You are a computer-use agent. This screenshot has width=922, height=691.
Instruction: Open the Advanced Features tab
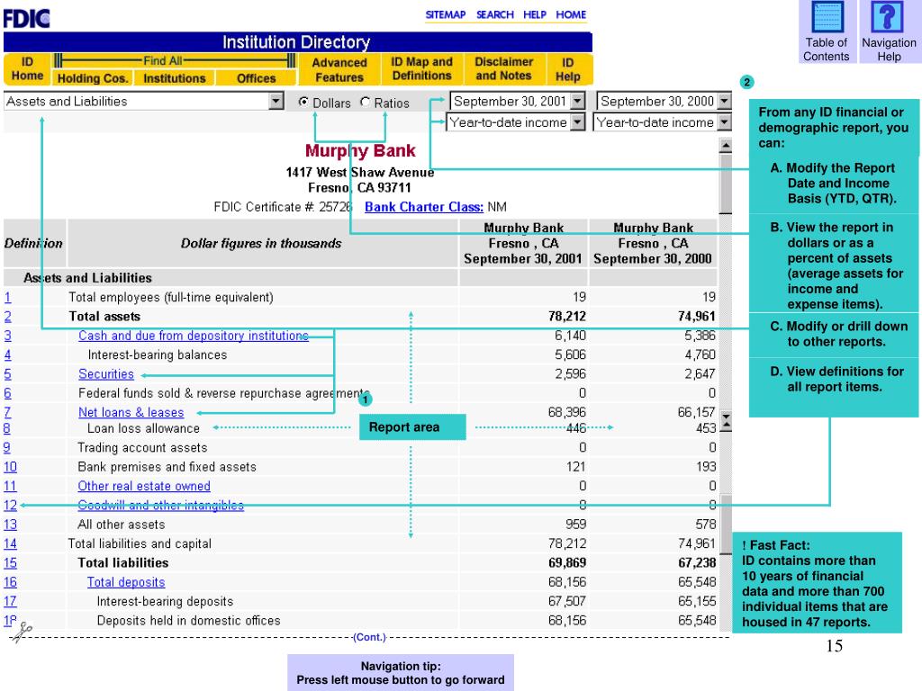(339, 69)
